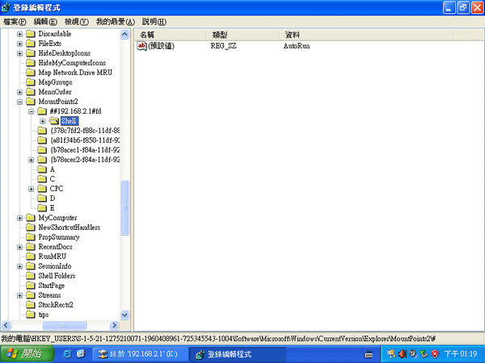Click the RunMRU folder icon

[31, 257]
